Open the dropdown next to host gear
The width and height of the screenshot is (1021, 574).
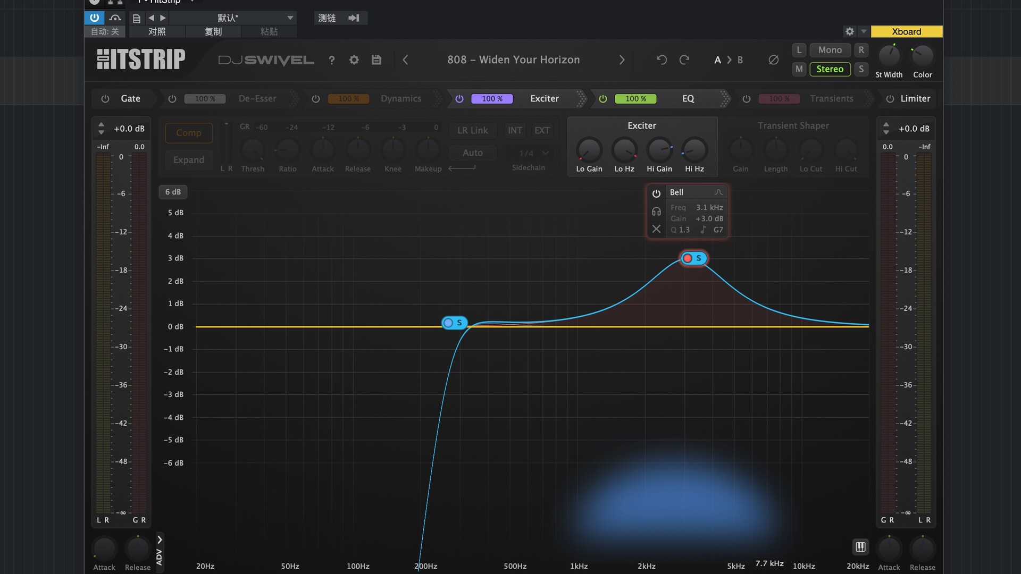(x=864, y=31)
